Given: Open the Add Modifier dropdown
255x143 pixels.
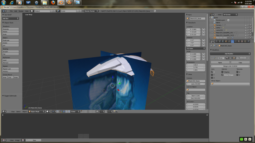Looking at the screenshot, I should coord(230,54).
